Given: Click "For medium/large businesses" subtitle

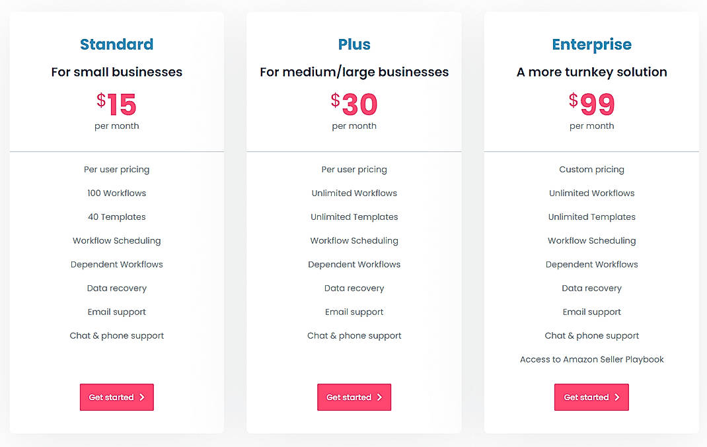Looking at the screenshot, I should (354, 72).
